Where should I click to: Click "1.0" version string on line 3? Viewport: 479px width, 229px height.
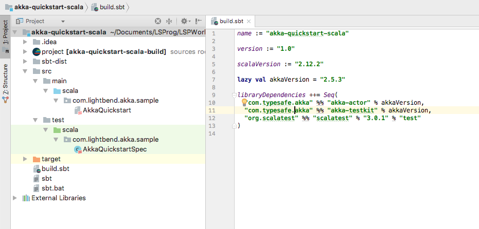[x=286, y=49]
